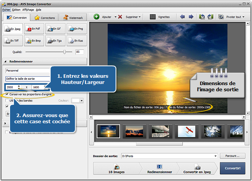The width and height of the screenshot is (252, 181).
Task: Select the En Tiff format button
Action: 13,40
